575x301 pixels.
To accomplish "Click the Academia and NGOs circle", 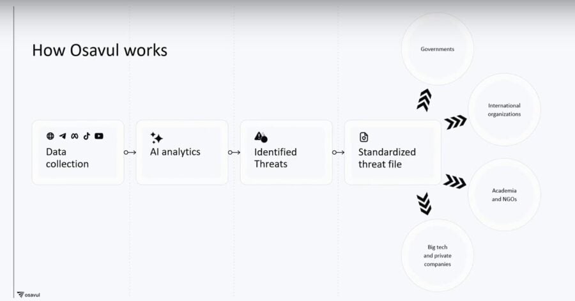I will (504, 195).
